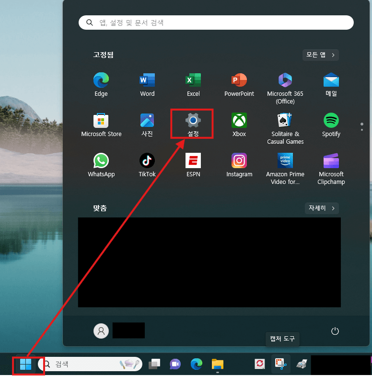The height and width of the screenshot is (376, 372).
Task: Open File Explorer from the taskbar
Action: (218, 364)
